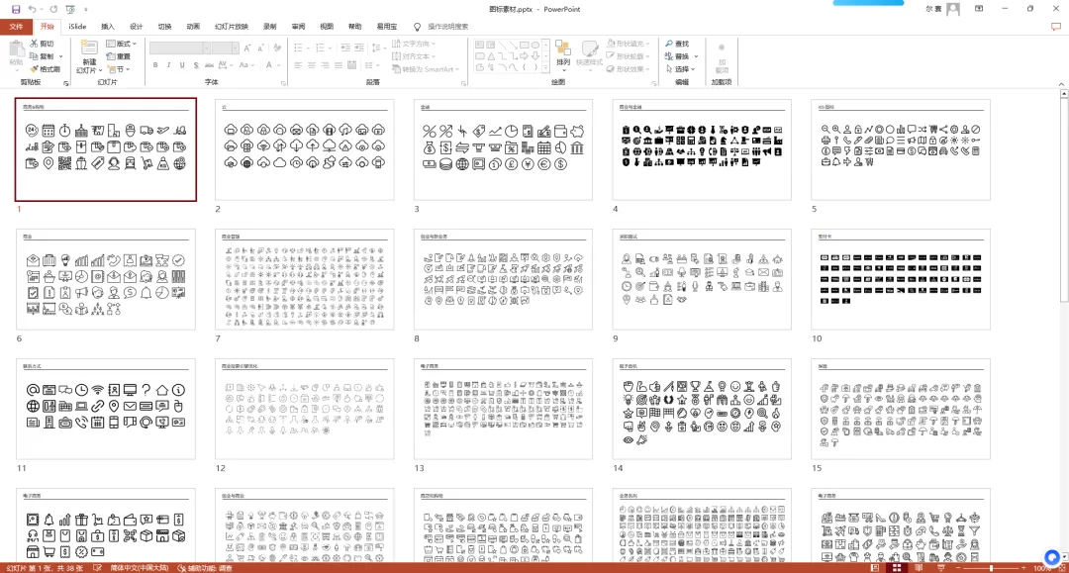Click the user account avatar
1069x573 pixels.
pos(953,9)
